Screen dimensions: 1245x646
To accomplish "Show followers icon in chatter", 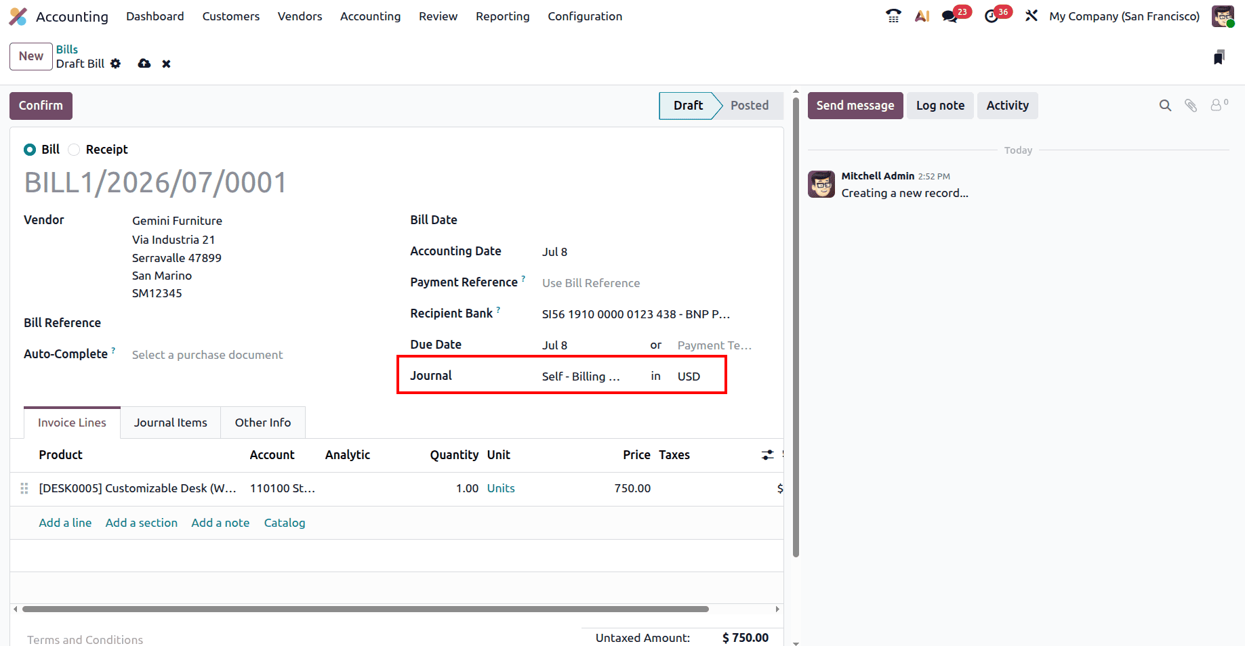I will pos(1219,105).
